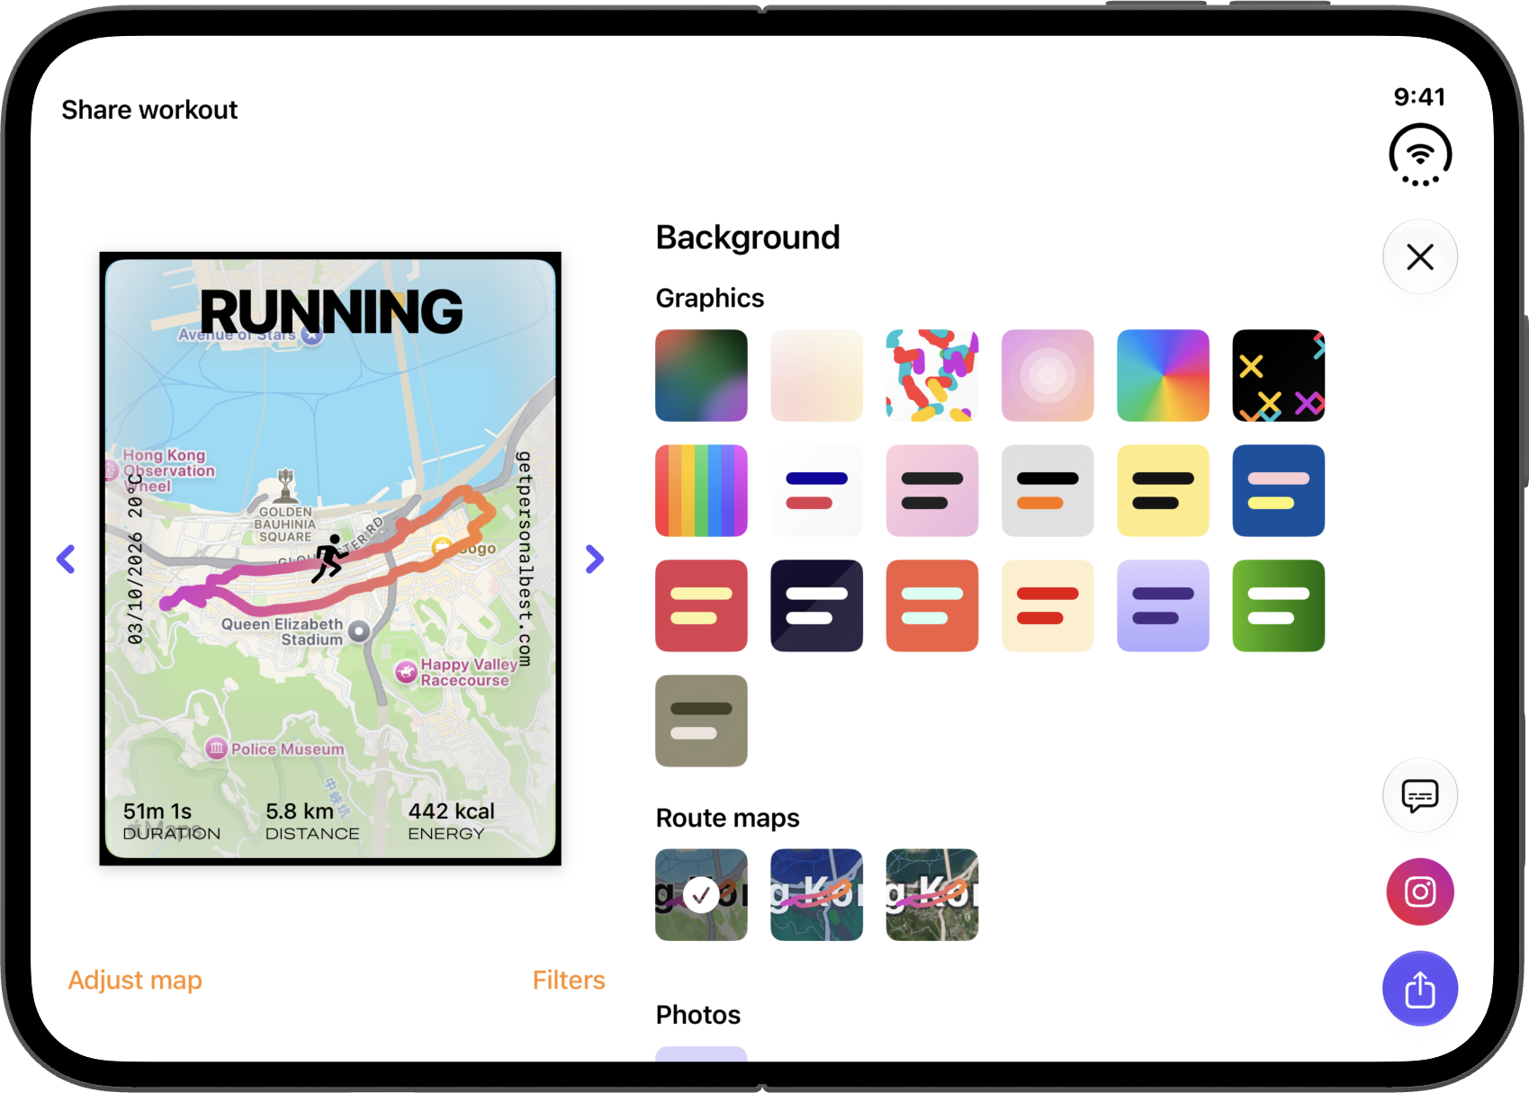Screen dimensions: 1529x1093
Task: Go to next workout card with right chevron
Action: [x=594, y=559]
